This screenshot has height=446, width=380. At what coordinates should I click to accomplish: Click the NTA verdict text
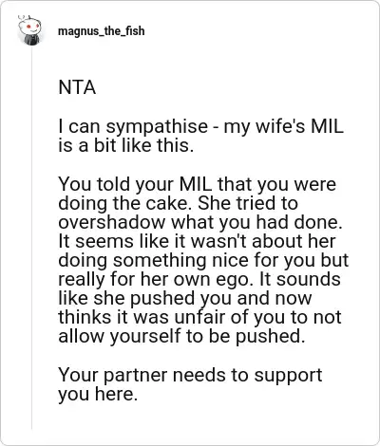click(77, 87)
